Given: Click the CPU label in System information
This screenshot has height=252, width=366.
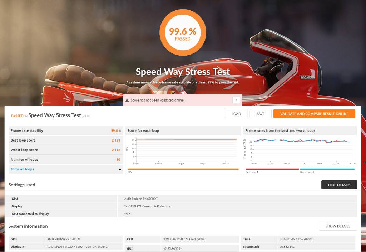Looking at the screenshot, I should pyautogui.click(x=130, y=239).
